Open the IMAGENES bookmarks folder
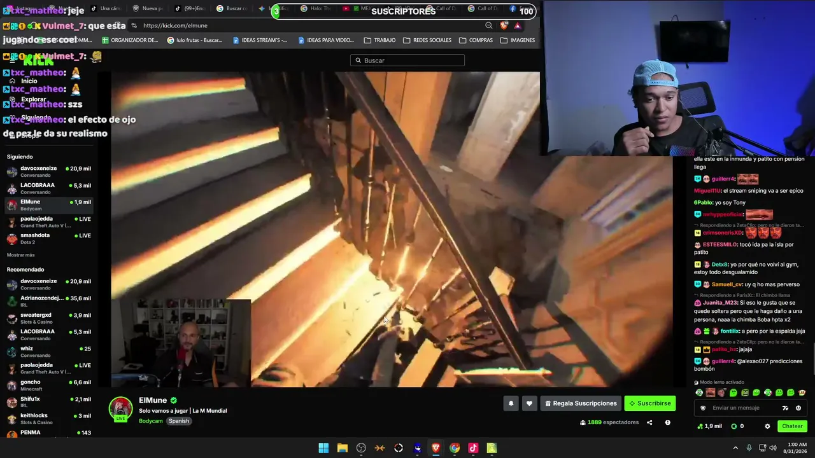Image resolution: width=815 pixels, height=458 pixels. [x=518, y=40]
